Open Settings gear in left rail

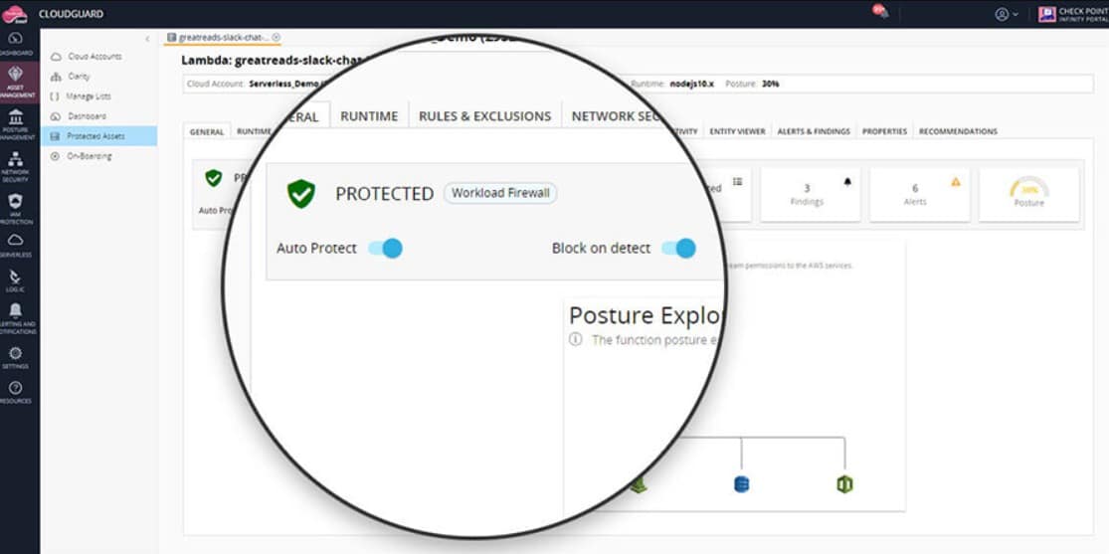[15, 357]
